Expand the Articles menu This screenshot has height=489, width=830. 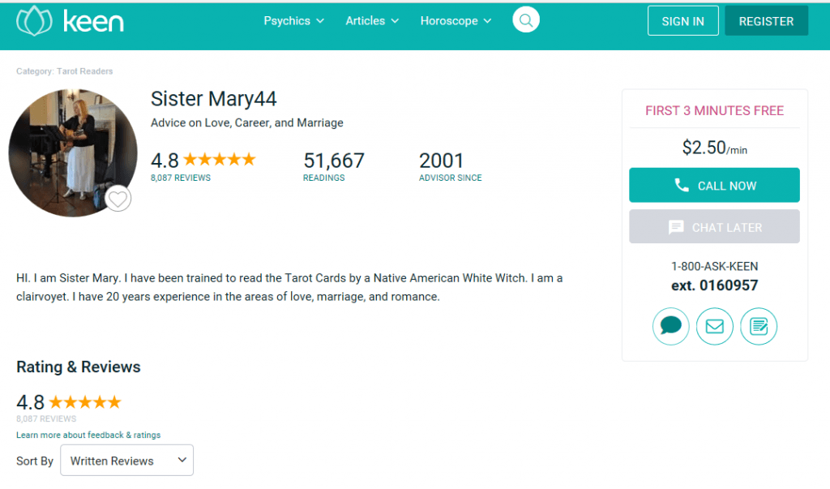(372, 20)
